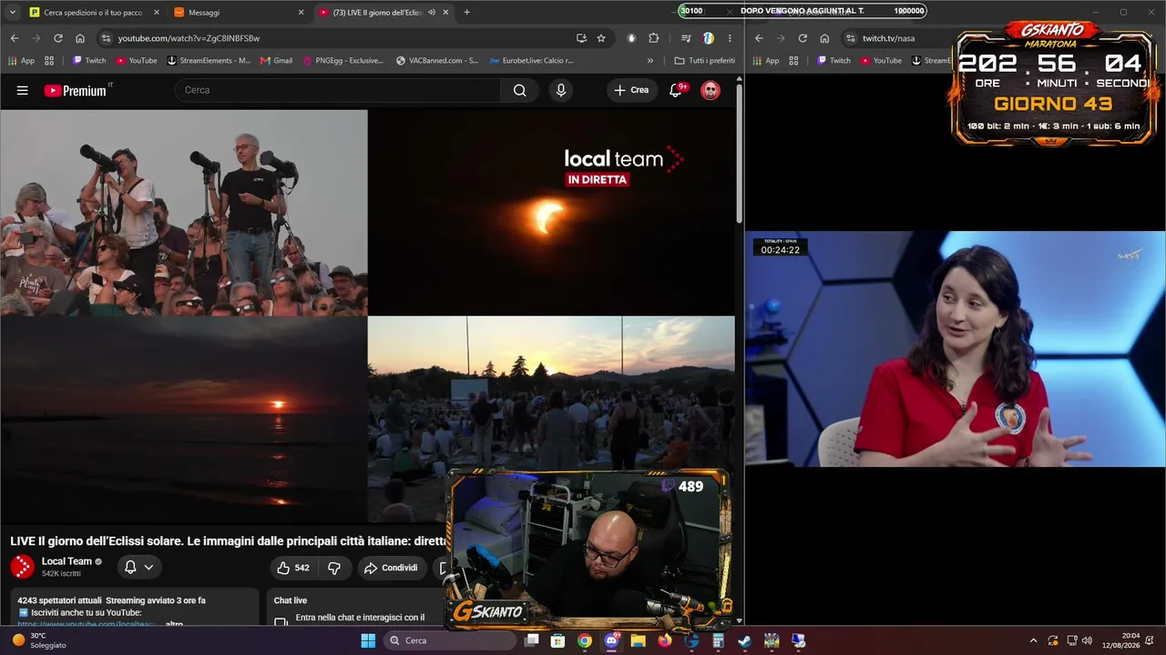Click the YouTube search magnifier button

click(519, 90)
